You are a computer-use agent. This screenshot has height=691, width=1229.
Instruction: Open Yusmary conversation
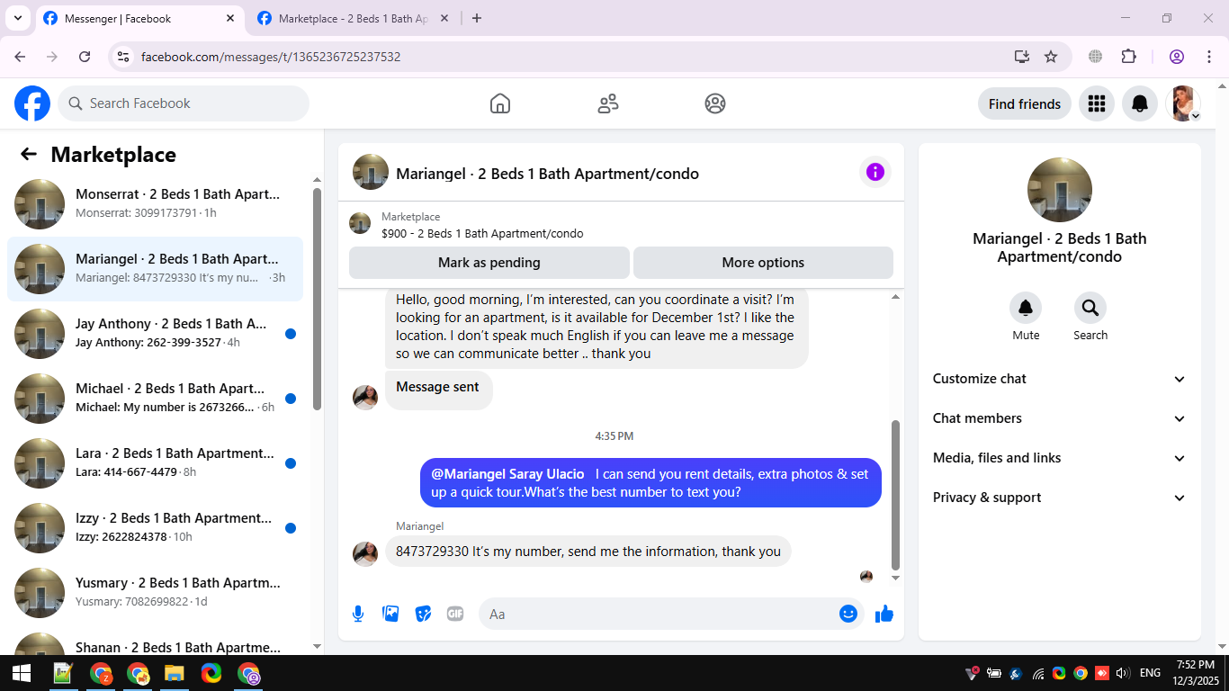155,593
